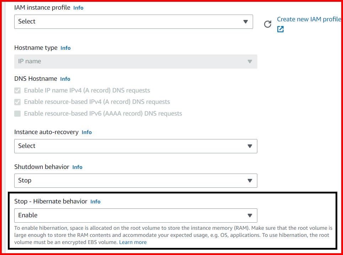Open the Stop - Hibernate behavior dropdown showing Enable
Image resolution: width=343 pixels, height=255 pixels.
135,215
